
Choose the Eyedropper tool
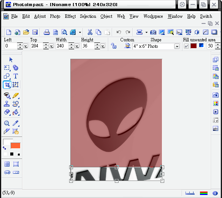coord(16,123)
